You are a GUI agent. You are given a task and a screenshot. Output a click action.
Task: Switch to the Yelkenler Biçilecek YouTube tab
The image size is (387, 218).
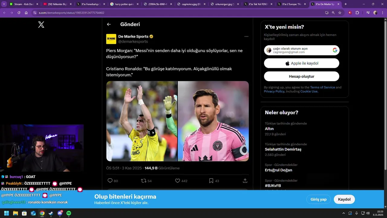coord(57,4)
